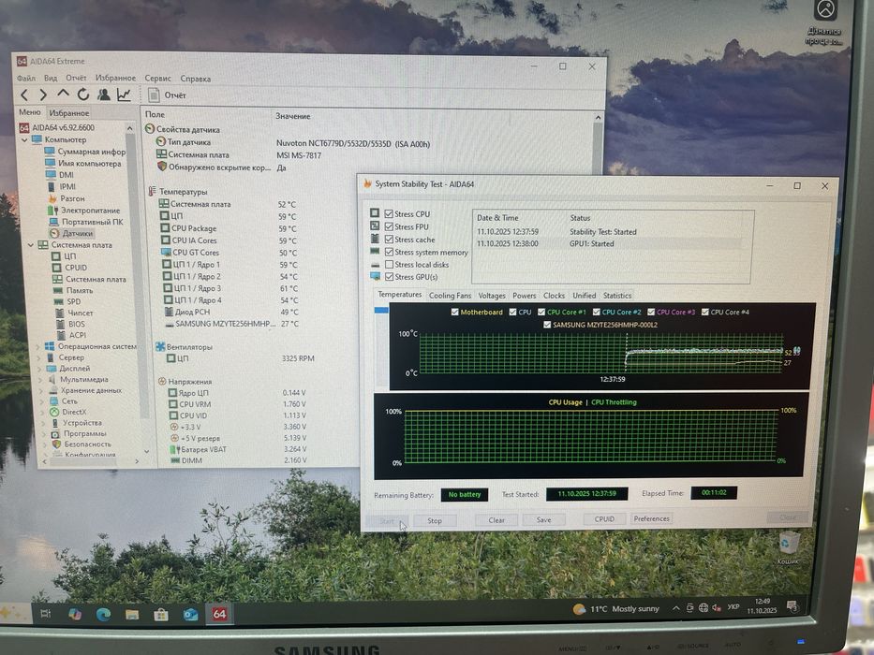Select Разгон in the tree

coord(67,198)
